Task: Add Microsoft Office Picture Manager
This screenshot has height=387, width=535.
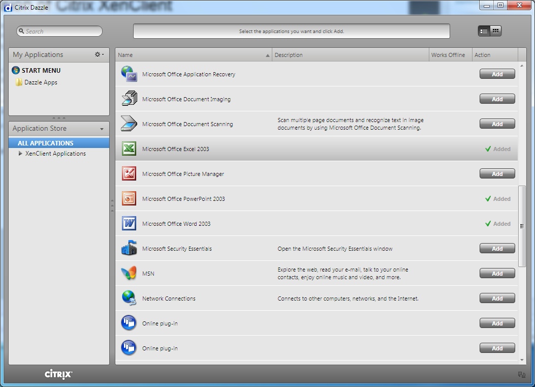Action: click(497, 174)
